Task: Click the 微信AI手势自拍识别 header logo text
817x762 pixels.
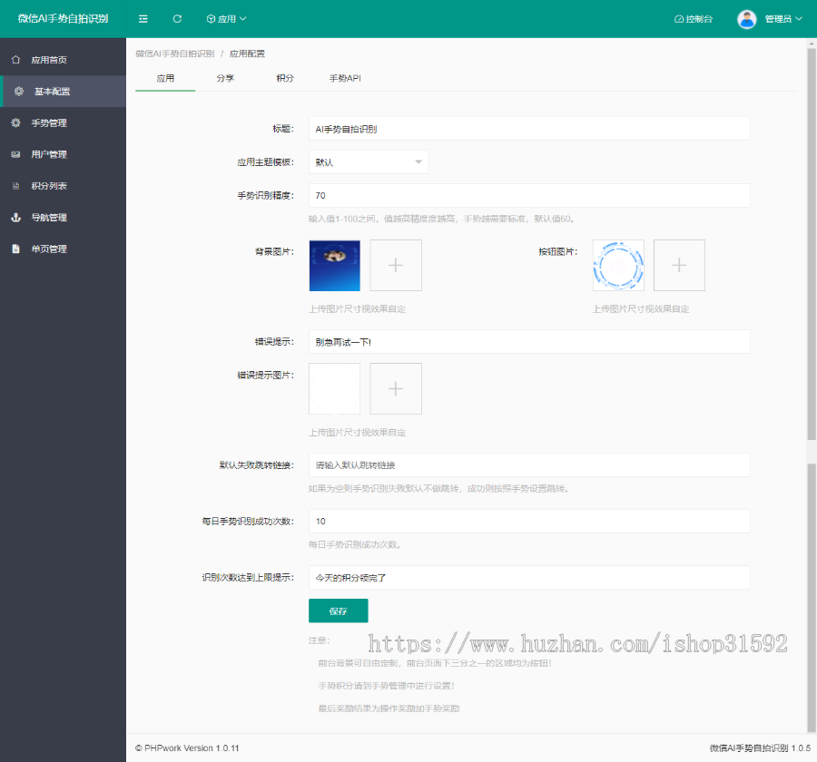Action: [x=63, y=19]
